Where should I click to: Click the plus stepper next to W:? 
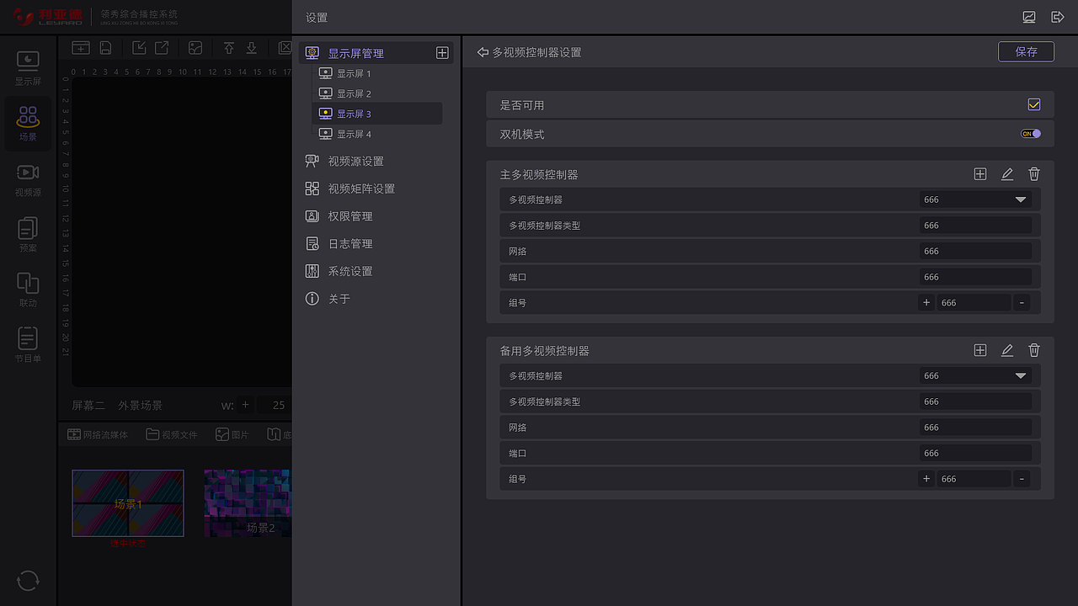(246, 405)
